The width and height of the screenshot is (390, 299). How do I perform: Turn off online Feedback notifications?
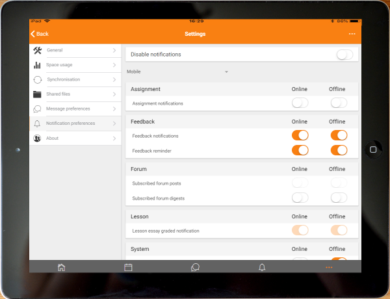tap(300, 135)
